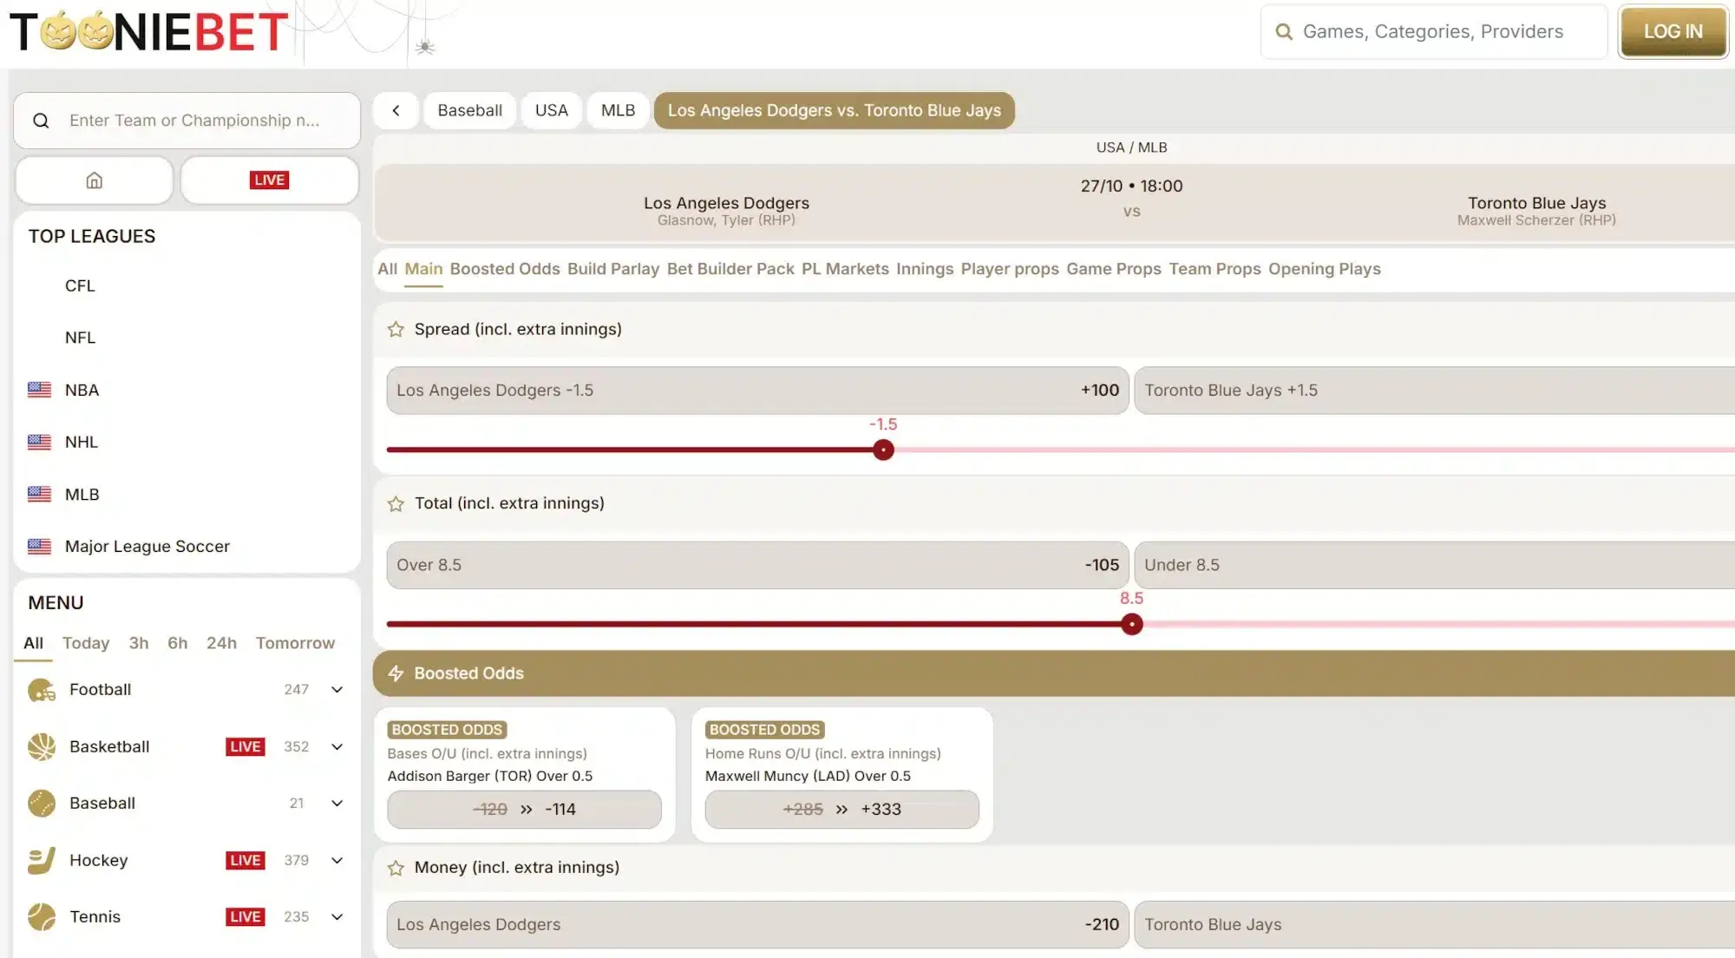Select the Basketball icon in the sidebar
This screenshot has width=1735, height=958.
39,746
